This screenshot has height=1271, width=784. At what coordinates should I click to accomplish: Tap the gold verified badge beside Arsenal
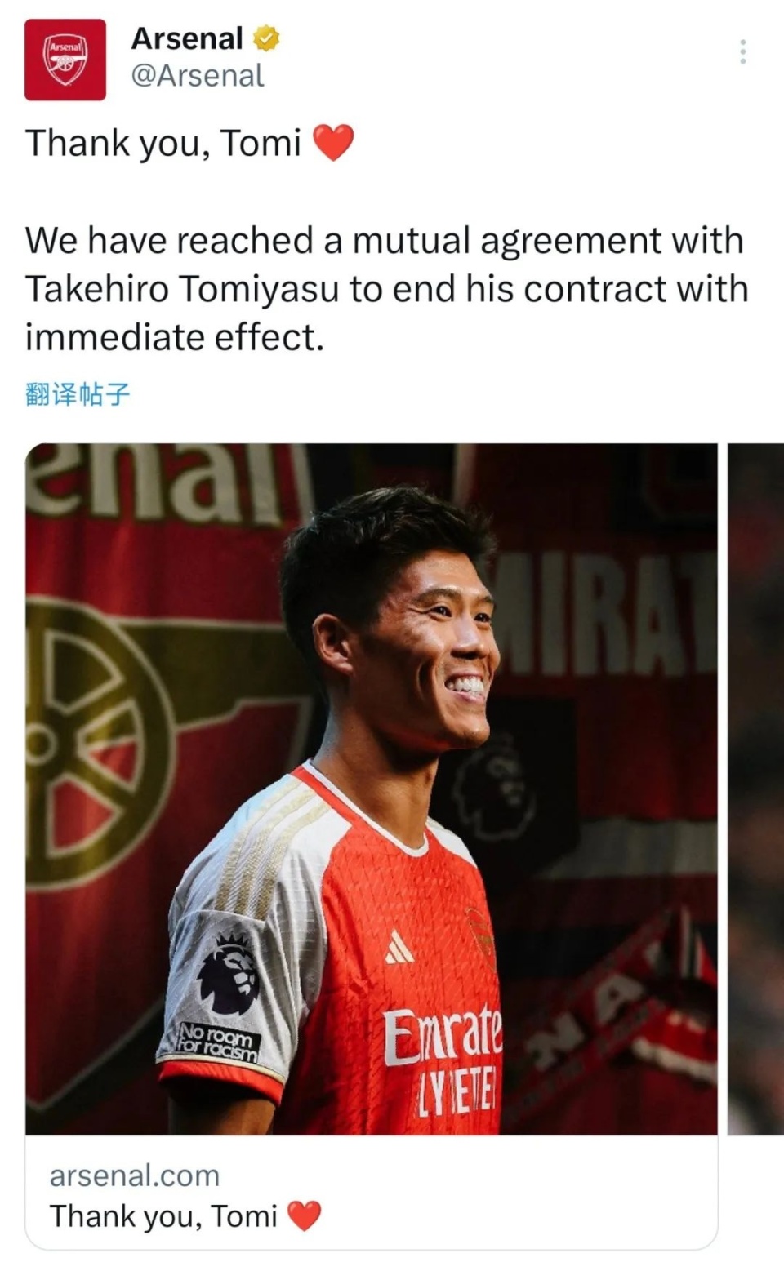(266, 38)
